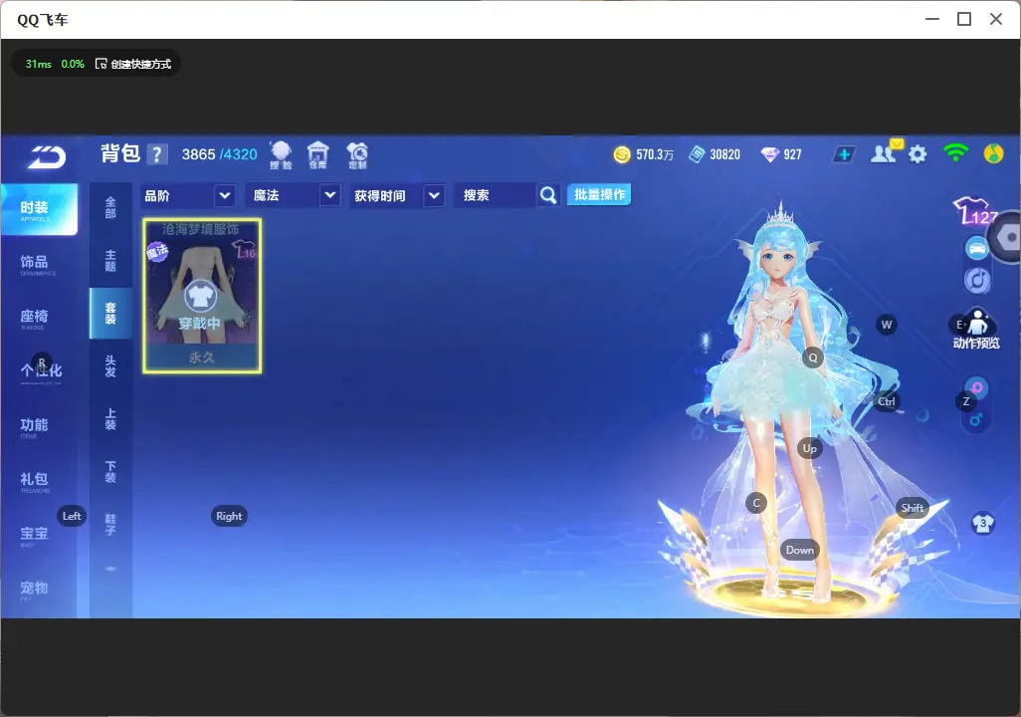
Task: Select the 头发 hair sub-category
Action: [x=110, y=366]
